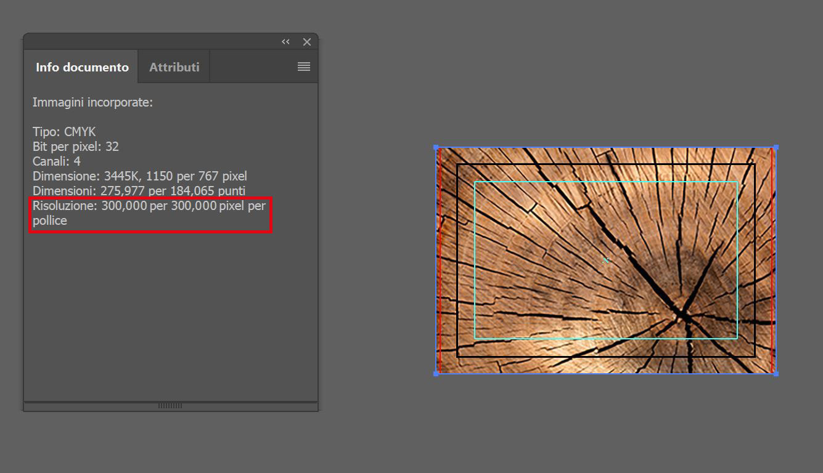The image size is (823, 473).
Task: Open the panel hamburger options menu
Action: pos(303,67)
